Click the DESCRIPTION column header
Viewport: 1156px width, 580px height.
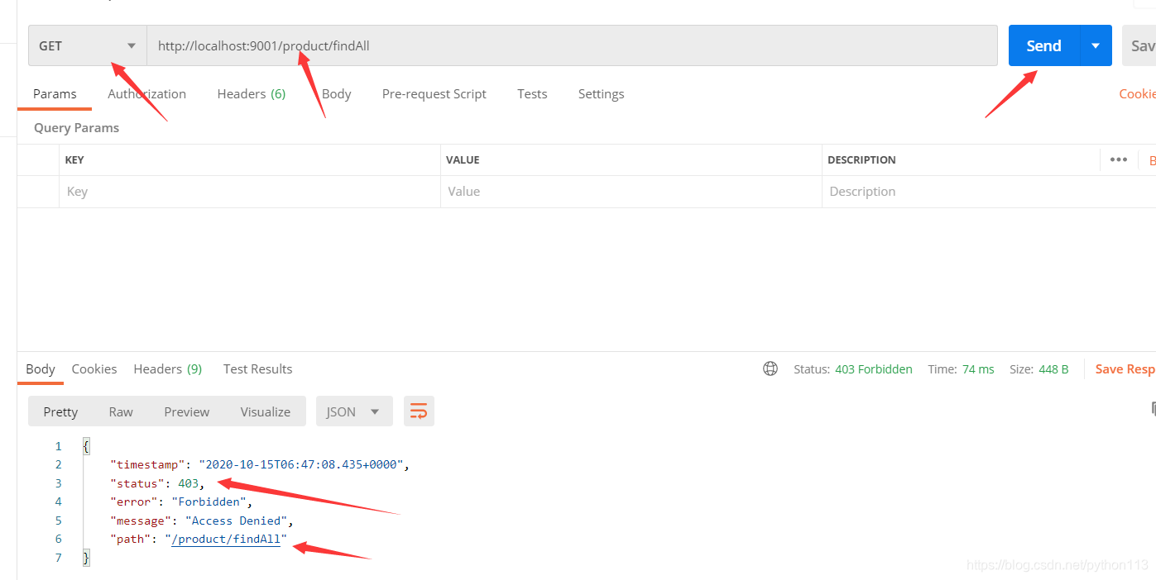[861, 160]
